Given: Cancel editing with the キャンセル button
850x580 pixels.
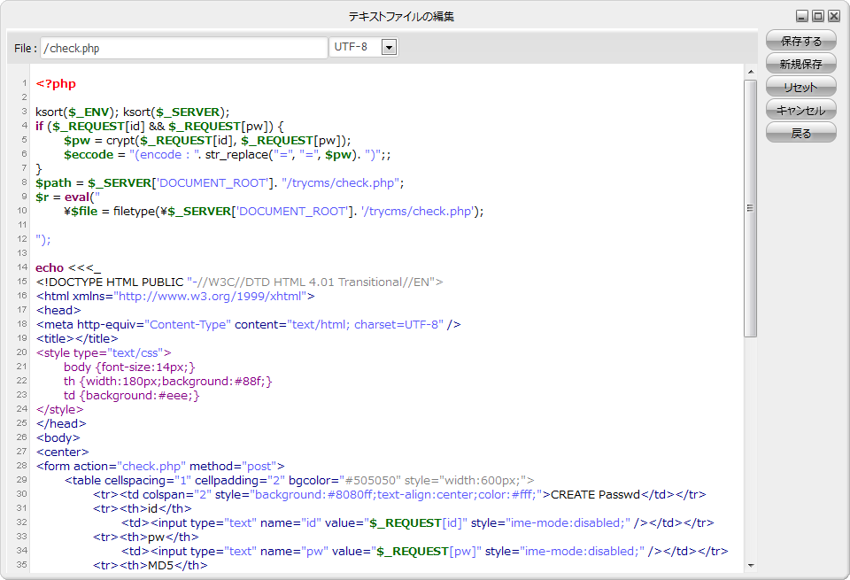Looking at the screenshot, I should click(800, 110).
